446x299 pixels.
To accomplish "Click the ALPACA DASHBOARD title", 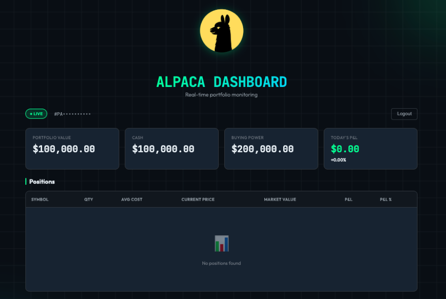I will [222, 82].
